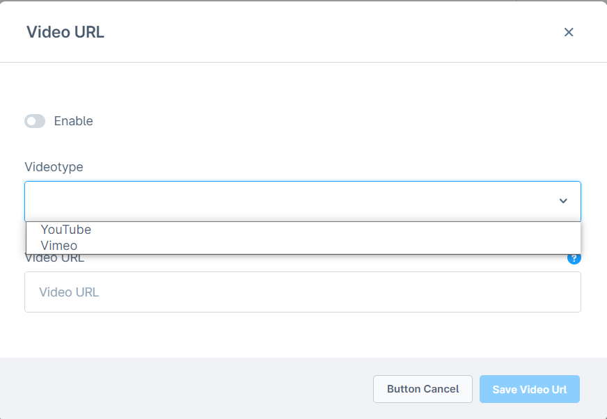Click the Video URL dialog title
Image resolution: width=607 pixels, height=419 pixels.
[x=65, y=32]
